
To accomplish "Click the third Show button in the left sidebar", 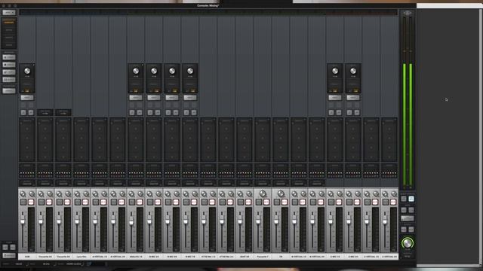I will (9, 72).
